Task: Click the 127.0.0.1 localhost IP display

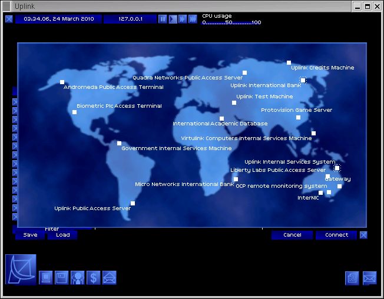Action: click(130, 19)
